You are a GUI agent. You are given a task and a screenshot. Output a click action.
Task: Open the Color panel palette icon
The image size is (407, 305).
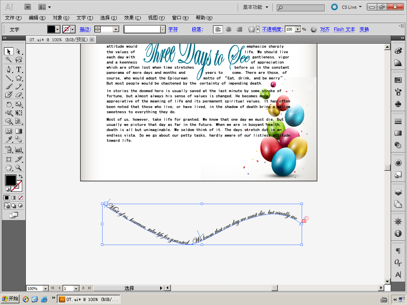[x=398, y=51]
